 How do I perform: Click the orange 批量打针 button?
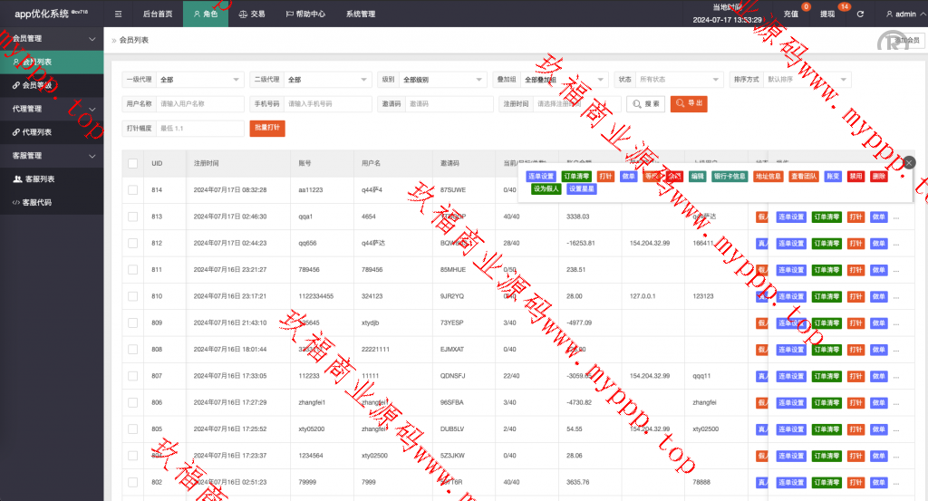click(x=267, y=129)
